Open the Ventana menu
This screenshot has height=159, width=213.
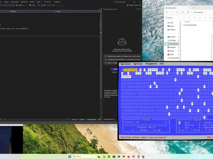32,2
